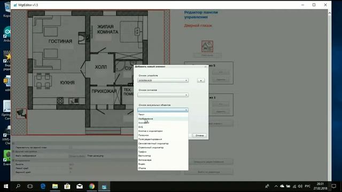Open the device list dropdown (Список устройств)
This screenshot has height=192, width=342.
tap(163, 81)
